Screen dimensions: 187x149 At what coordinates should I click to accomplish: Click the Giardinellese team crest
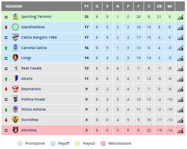(x=15, y=27)
